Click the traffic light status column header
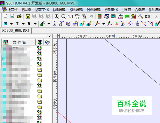This screenshot has width=160, height=123. pos(40,42)
